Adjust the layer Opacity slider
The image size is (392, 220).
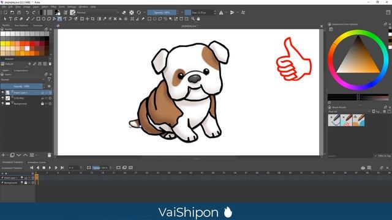(21, 86)
